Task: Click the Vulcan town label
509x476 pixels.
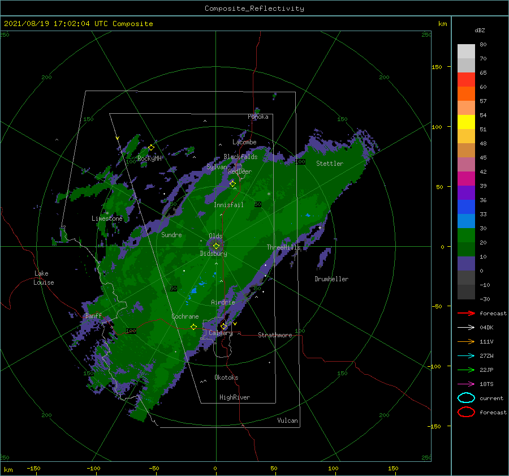Action: (x=288, y=421)
